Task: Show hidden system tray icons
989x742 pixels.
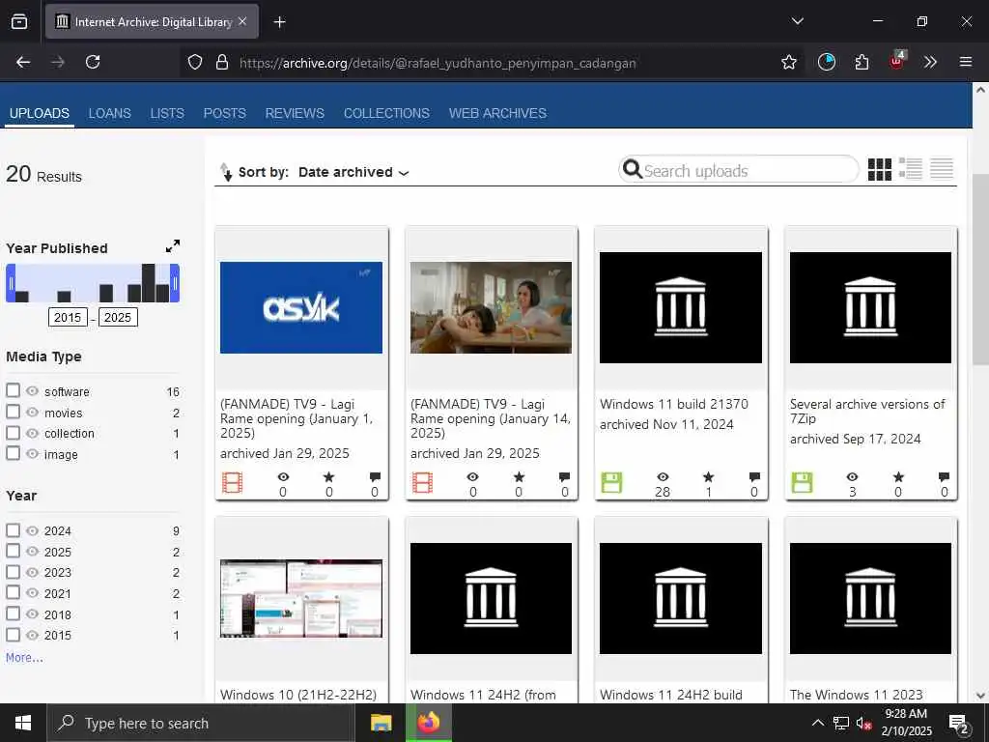Action: pyautogui.click(x=817, y=723)
